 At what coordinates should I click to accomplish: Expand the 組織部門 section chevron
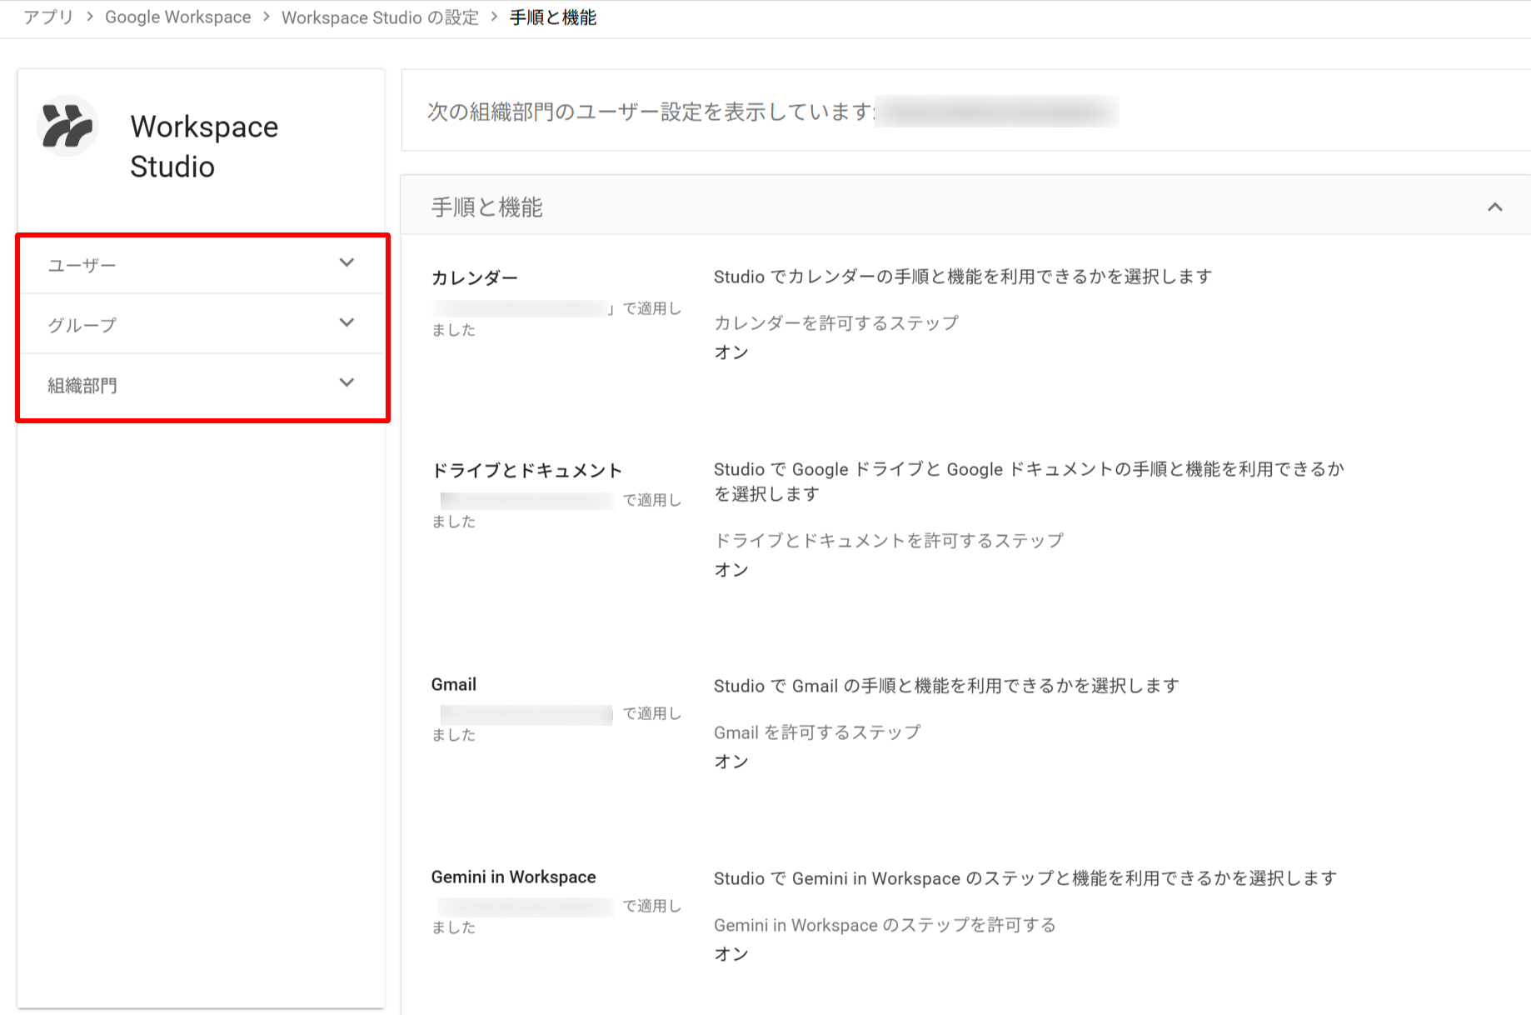click(x=347, y=383)
